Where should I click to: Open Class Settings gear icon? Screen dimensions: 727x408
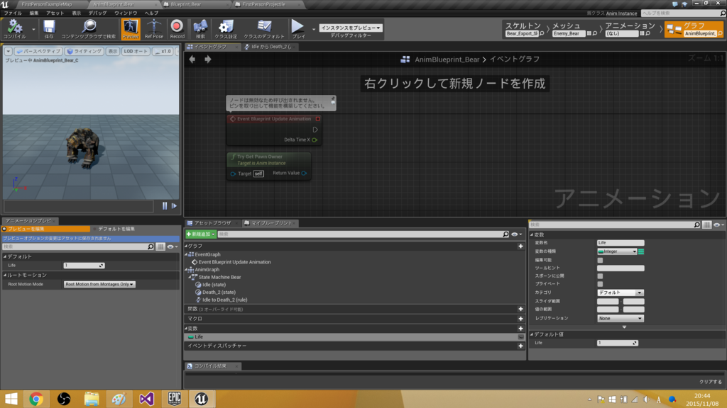226,28
